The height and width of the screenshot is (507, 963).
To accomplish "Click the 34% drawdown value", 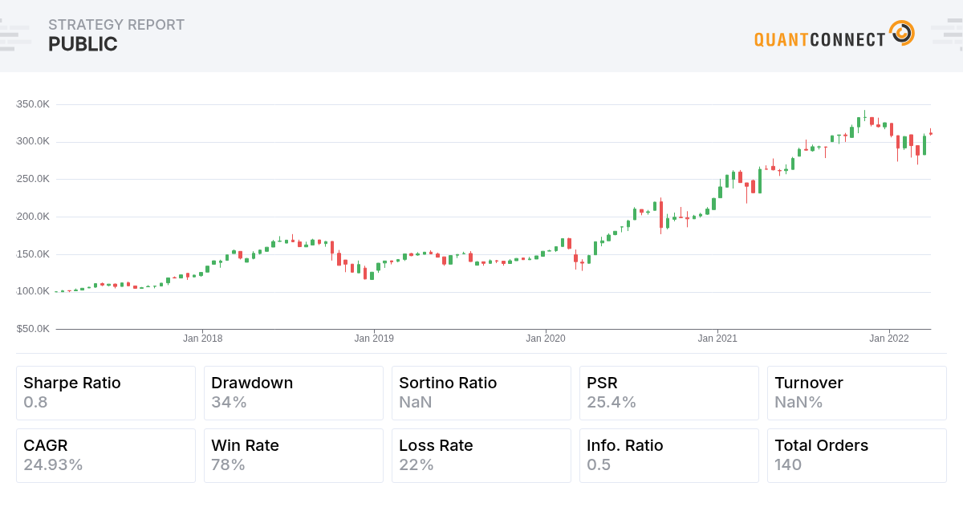I will click(229, 403).
